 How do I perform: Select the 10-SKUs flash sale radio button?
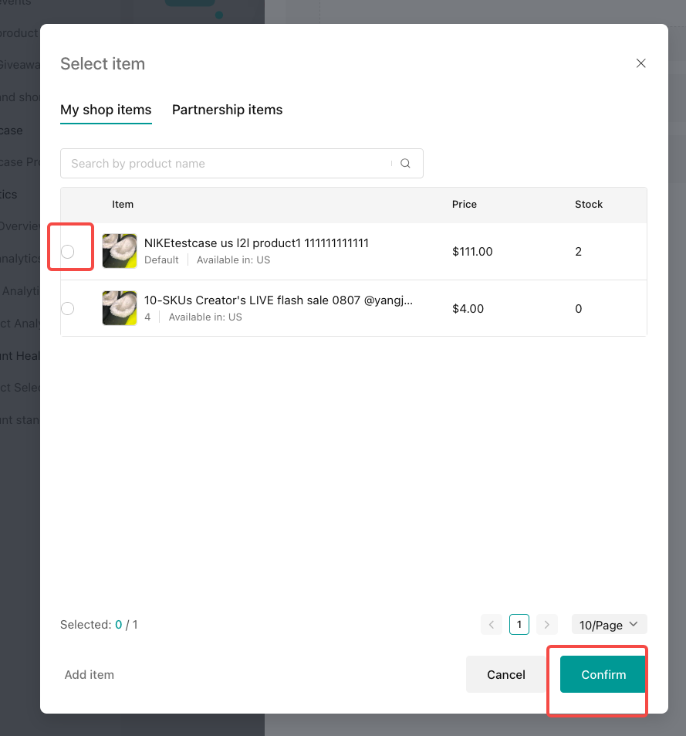pyautogui.click(x=68, y=309)
